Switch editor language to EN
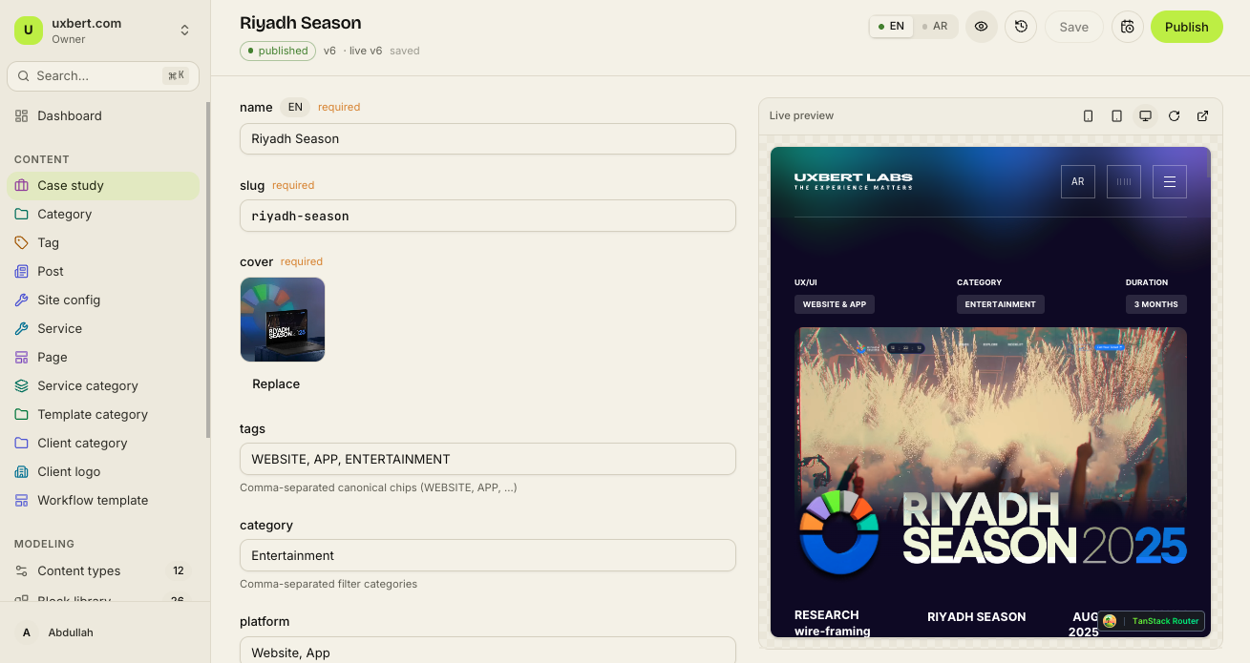Viewport: 1250px width, 663px height. pos(892,27)
